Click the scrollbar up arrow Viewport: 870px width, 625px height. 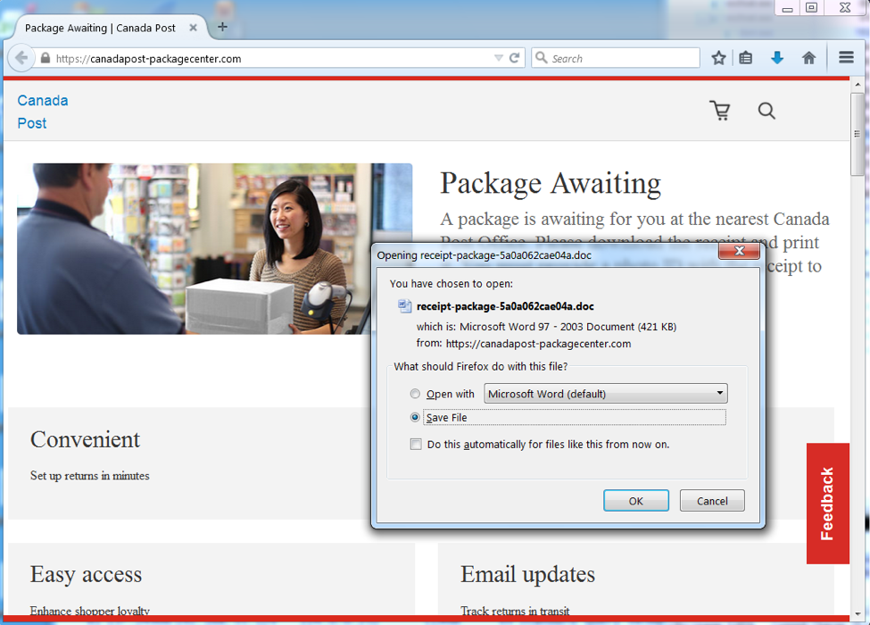pos(858,85)
